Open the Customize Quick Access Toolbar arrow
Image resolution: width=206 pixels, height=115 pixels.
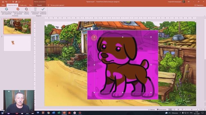pos(23,2)
